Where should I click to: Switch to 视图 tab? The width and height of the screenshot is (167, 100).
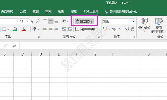(x=61, y=11)
